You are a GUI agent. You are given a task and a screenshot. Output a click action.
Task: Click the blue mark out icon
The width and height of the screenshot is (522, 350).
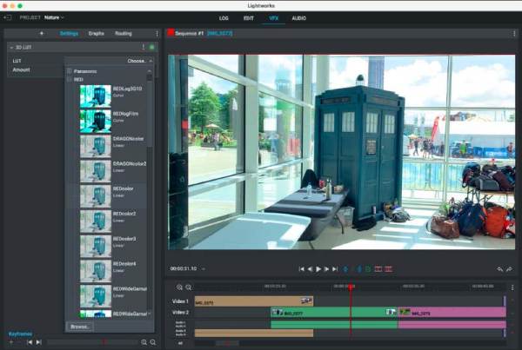pos(358,269)
